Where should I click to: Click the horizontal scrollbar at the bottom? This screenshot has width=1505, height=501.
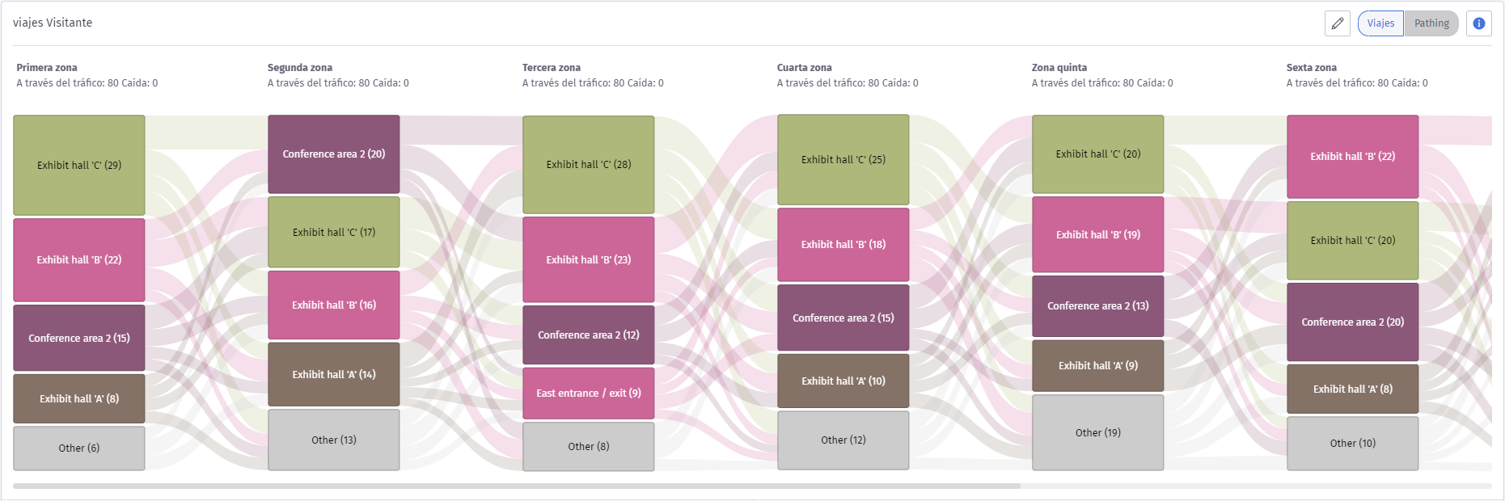[x=517, y=486]
